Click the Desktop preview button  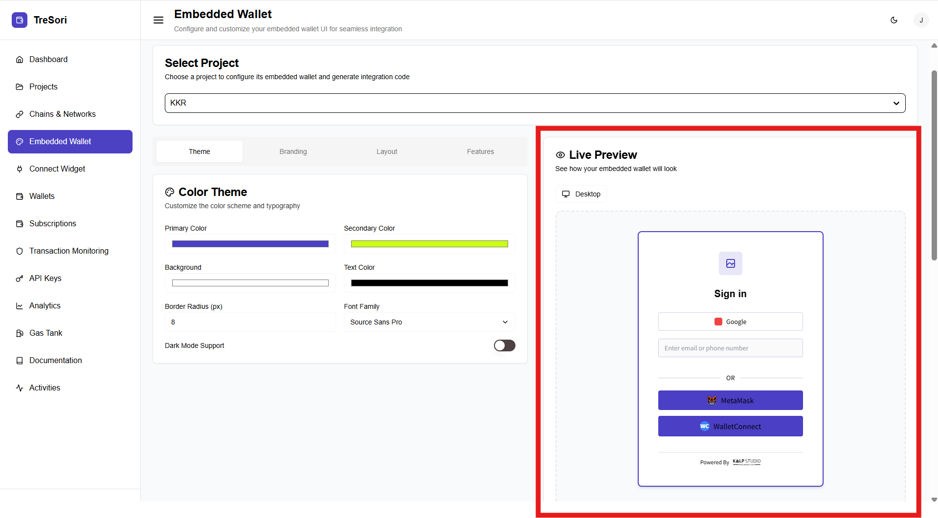coord(581,194)
